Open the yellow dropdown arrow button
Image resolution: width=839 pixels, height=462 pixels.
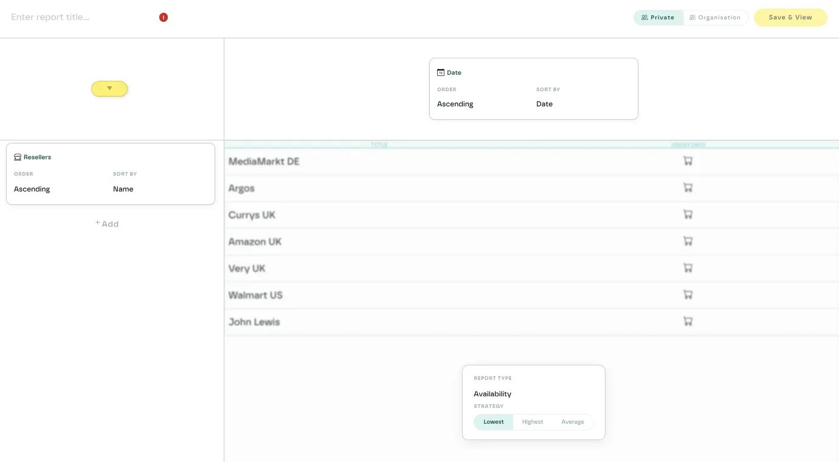coord(109,89)
